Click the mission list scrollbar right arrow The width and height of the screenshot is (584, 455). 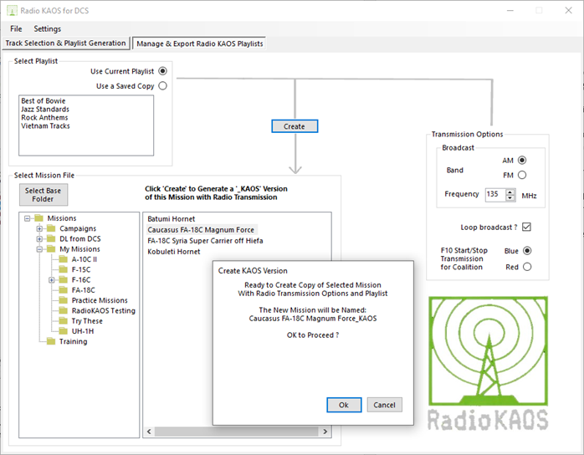point(325,432)
